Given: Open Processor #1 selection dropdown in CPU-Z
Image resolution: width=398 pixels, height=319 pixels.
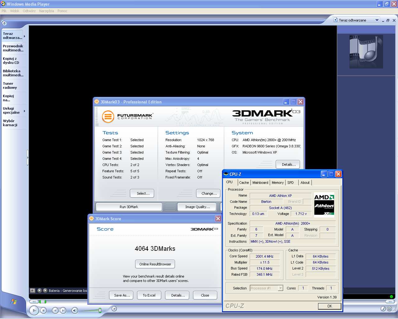Looking at the screenshot, I should tap(266, 288).
